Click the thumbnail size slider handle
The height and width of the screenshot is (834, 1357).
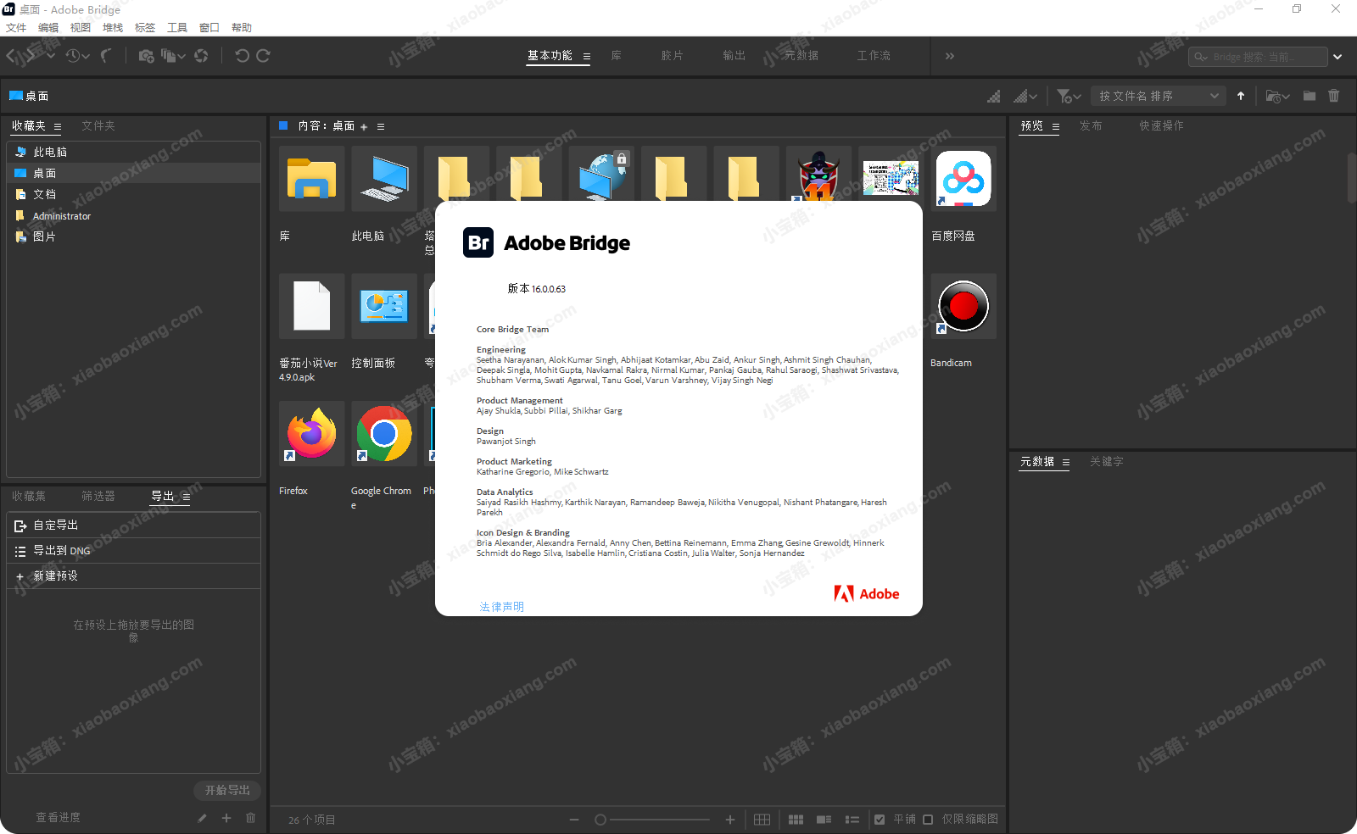click(x=600, y=820)
